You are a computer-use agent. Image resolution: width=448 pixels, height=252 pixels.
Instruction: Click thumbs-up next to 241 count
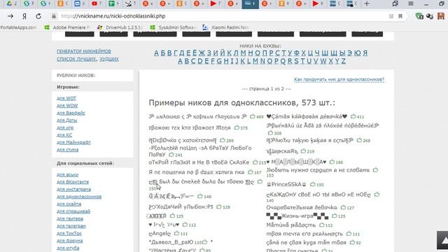point(171,155)
